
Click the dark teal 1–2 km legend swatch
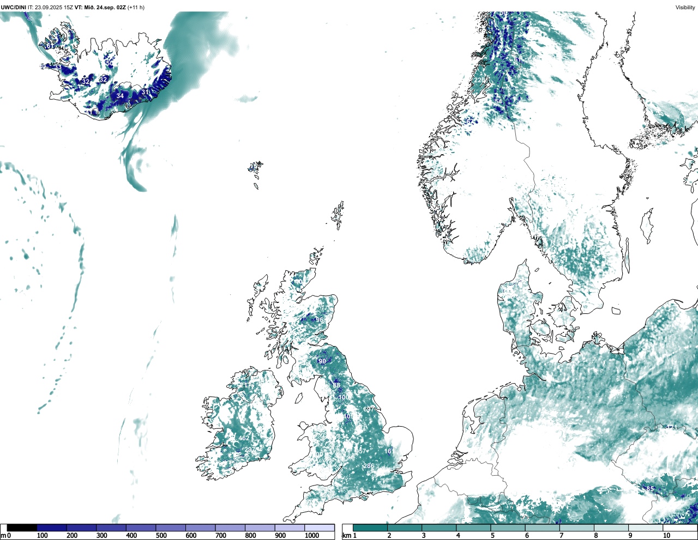370,528
